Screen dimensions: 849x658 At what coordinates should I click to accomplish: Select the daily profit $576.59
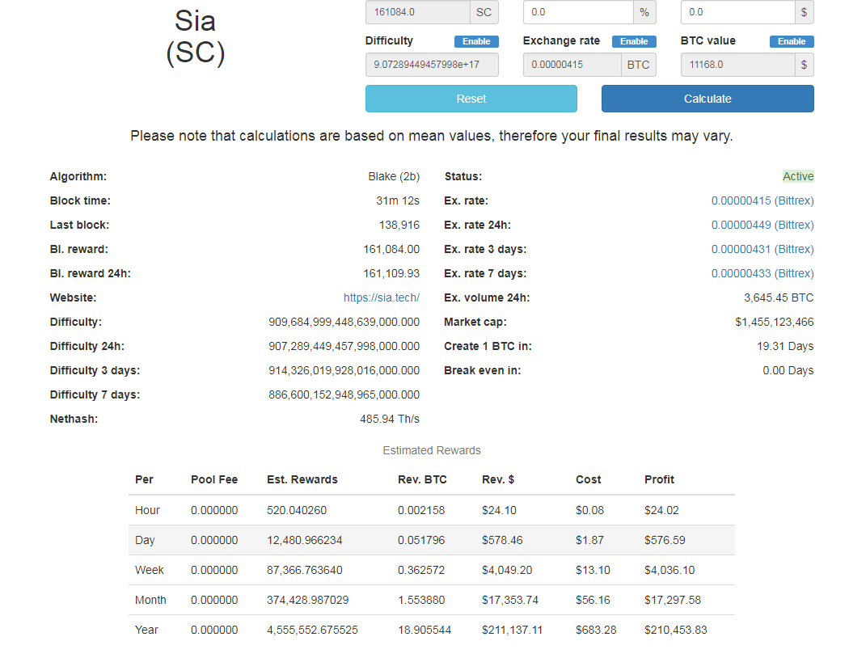(665, 540)
